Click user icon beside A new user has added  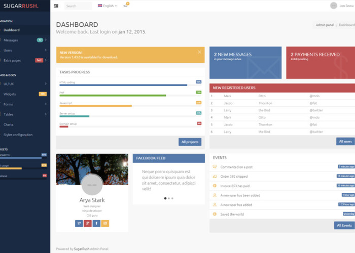tap(215, 204)
